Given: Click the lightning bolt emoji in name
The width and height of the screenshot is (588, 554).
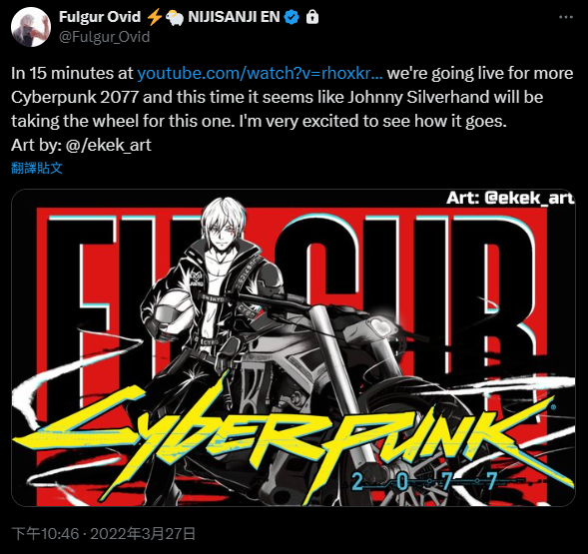Looking at the screenshot, I should tap(154, 17).
